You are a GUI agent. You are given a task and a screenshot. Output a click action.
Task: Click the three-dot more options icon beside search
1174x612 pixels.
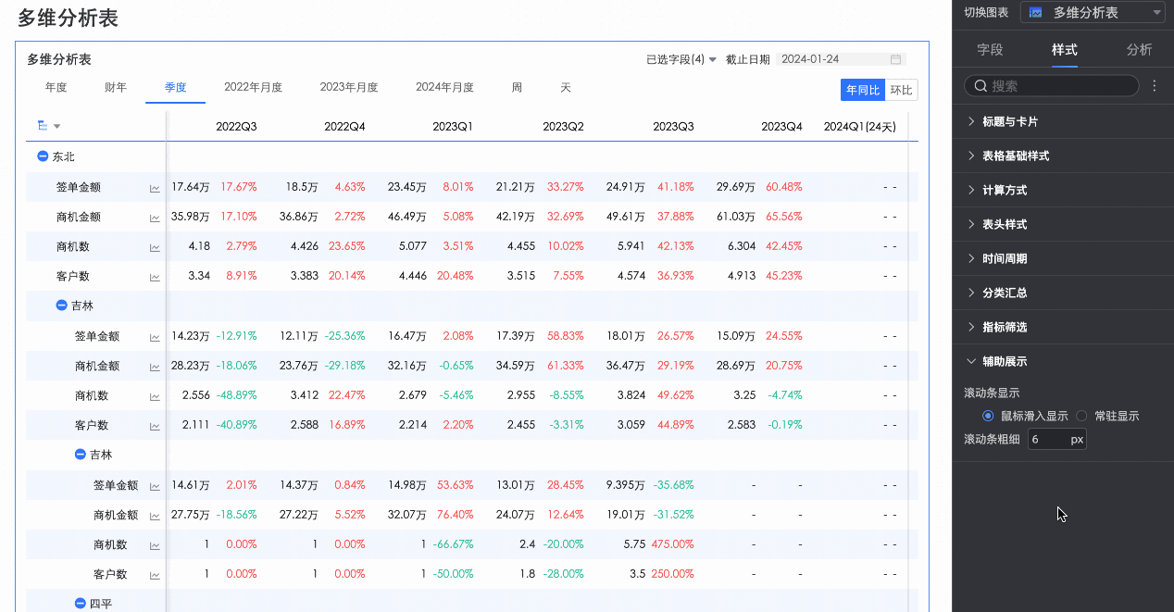pyautogui.click(x=1155, y=86)
